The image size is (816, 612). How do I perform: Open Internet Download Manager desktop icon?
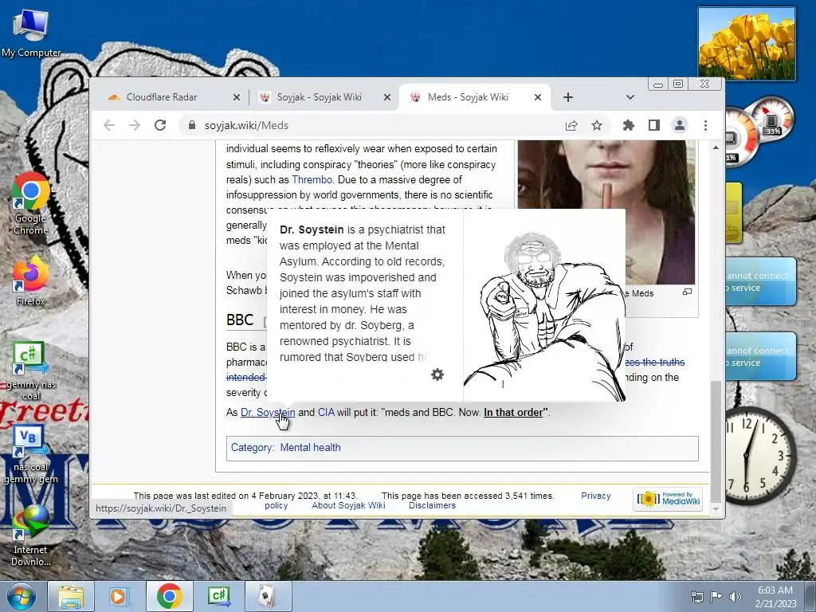(30, 536)
